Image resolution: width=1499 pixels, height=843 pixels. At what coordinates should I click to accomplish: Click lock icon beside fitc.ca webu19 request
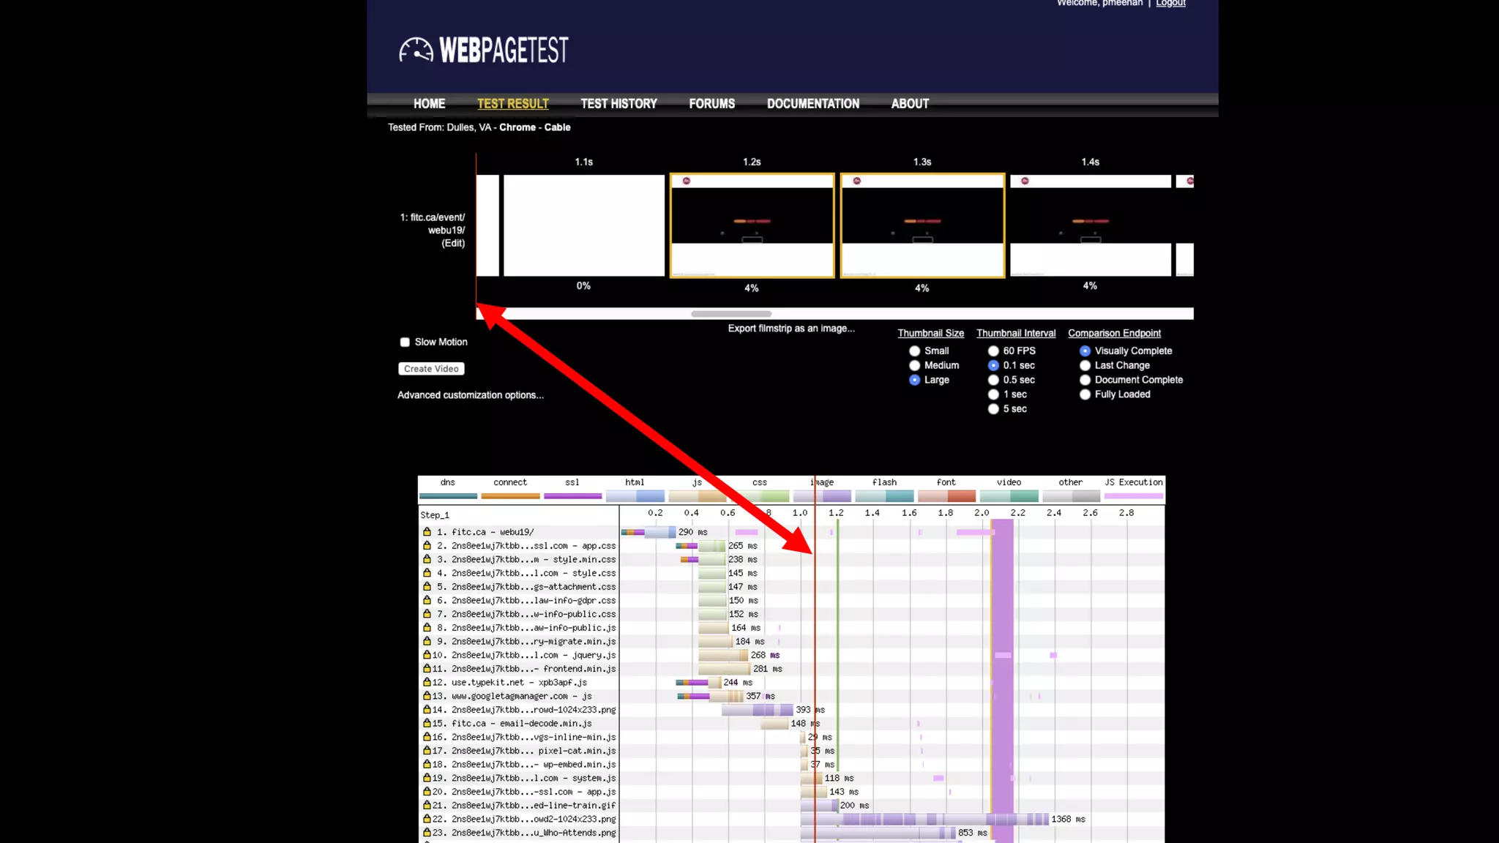pyautogui.click(x=427, y=532)
